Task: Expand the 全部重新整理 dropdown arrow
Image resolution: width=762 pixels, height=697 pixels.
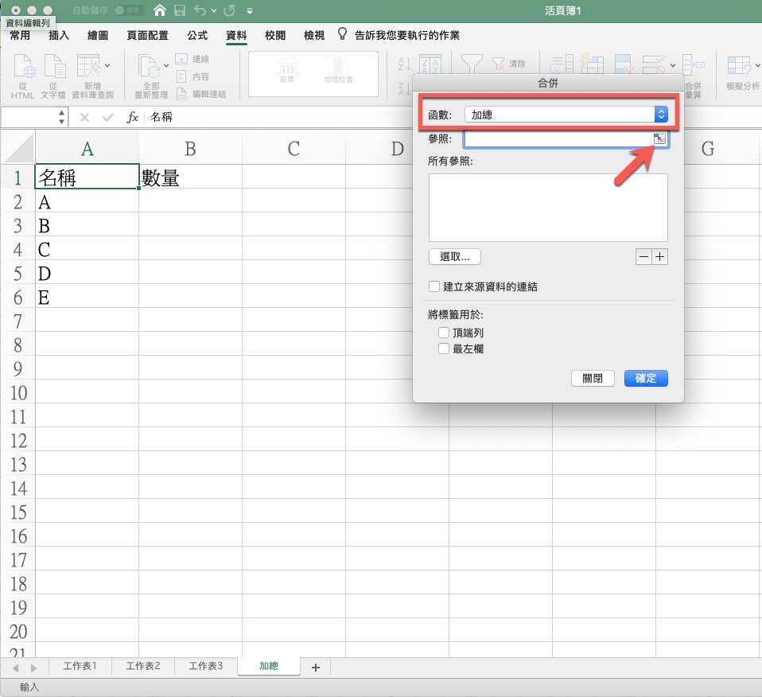Action: point(166,65)
